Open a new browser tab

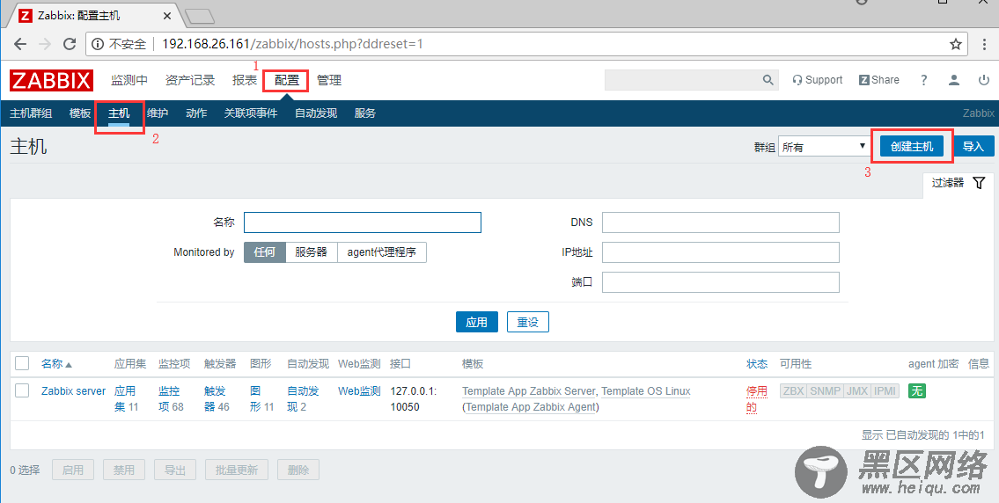200,16
